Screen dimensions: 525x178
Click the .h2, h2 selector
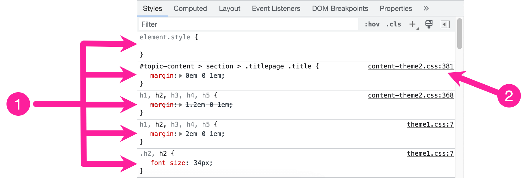153,154
